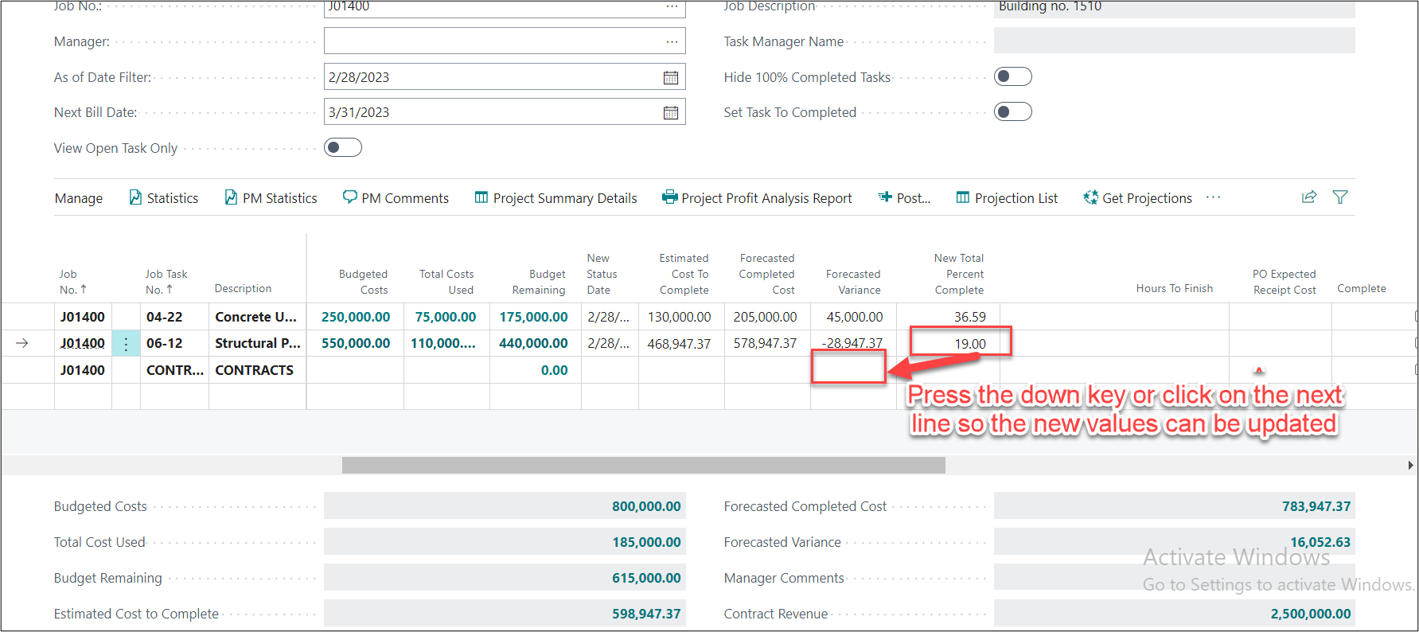Turn on Set Task To Completed

1012,111
